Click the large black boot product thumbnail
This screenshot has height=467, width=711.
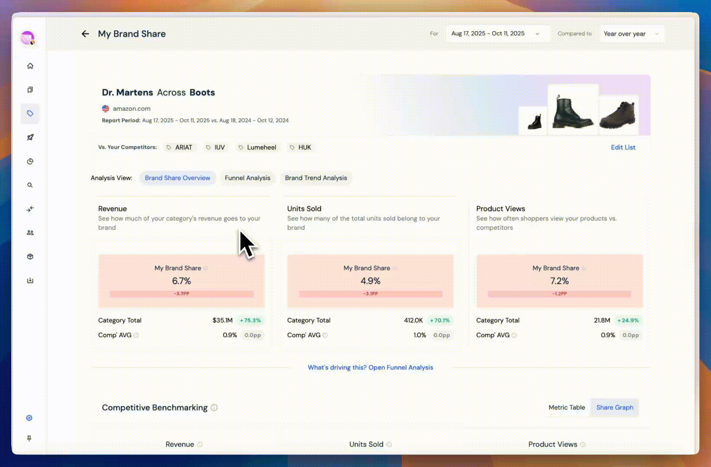(573, 111)
